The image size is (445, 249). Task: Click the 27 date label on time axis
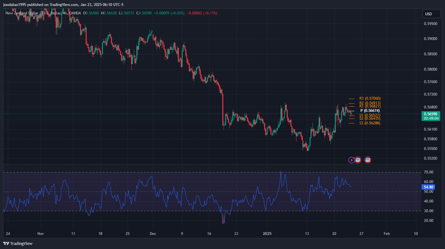[362, 234]
